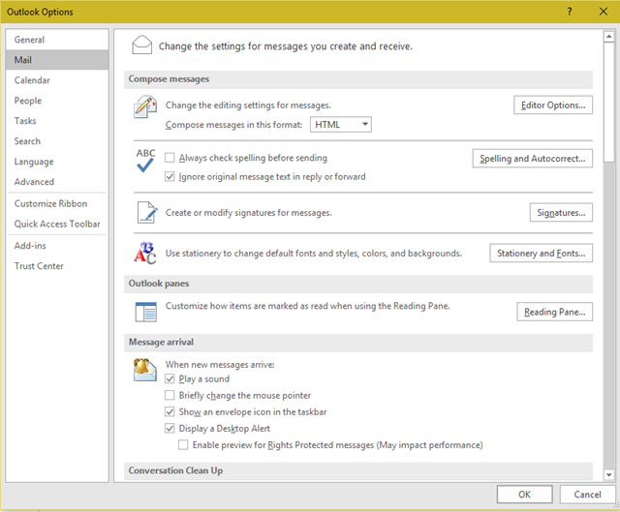Click the signature document icon
Viewport: 620px width, 512px height.
pyautogui.click(x=147, y=213)
